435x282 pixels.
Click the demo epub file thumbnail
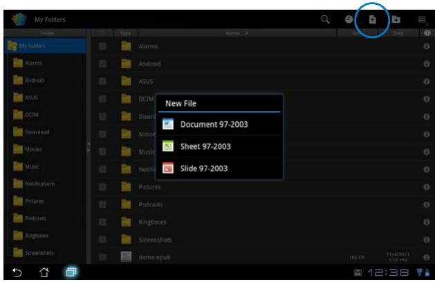(x=126, y=256)
